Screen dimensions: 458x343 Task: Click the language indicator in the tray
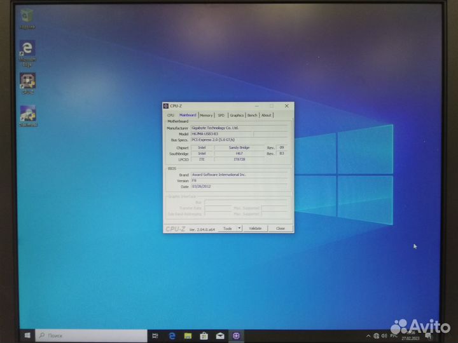click(x=394, y=336)
